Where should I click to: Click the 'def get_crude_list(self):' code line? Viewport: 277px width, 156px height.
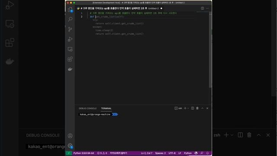107,16
